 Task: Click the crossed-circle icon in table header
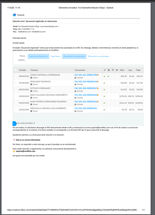(x=113, y=70)
